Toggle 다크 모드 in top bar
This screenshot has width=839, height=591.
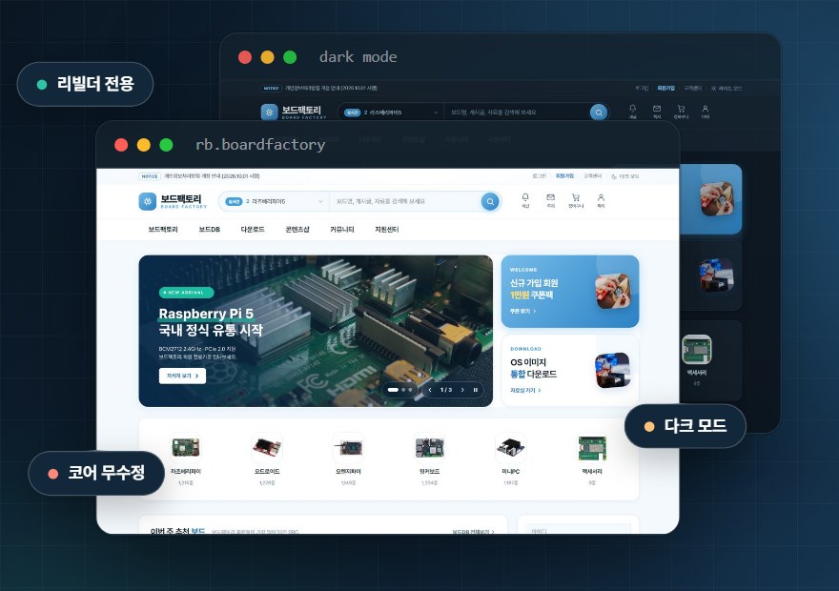[x=625, y=176]
